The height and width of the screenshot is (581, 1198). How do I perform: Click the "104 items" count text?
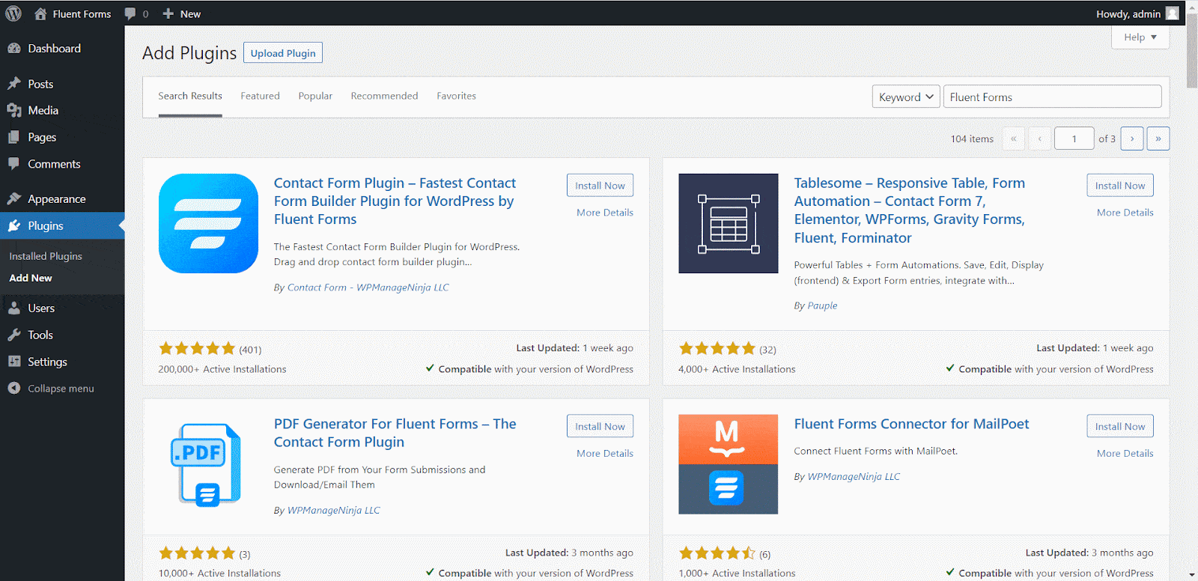click(x=972, y=139)
